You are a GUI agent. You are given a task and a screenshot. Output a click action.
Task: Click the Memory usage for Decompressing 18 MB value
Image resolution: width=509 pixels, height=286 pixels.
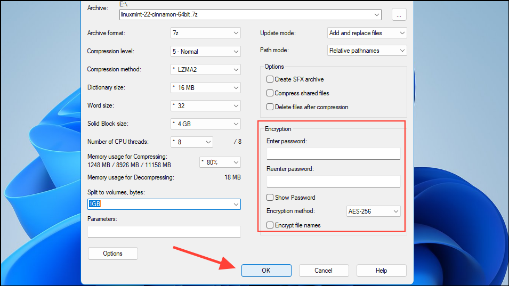[x=232, y=177]
